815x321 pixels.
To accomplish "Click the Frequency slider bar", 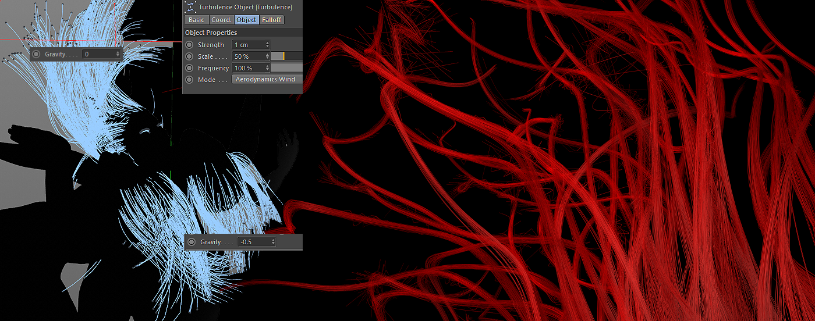I will pyautogui.click(x=286, y=68).
